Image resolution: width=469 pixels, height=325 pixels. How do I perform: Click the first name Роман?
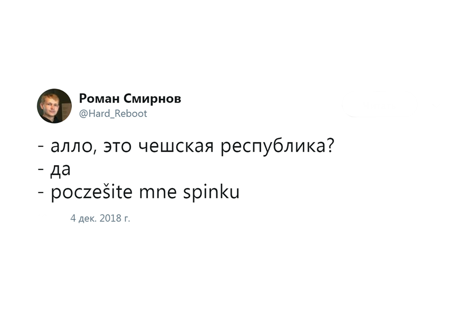[x=99, y=98]
